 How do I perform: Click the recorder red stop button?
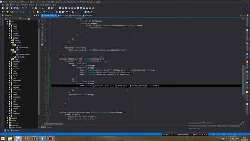tap(200, 134)
